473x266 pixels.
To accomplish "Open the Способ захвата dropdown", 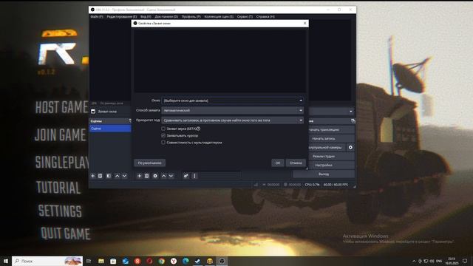I will tap(233, 110).
